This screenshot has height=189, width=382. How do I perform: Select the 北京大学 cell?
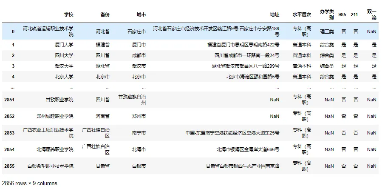pos(64,77)
